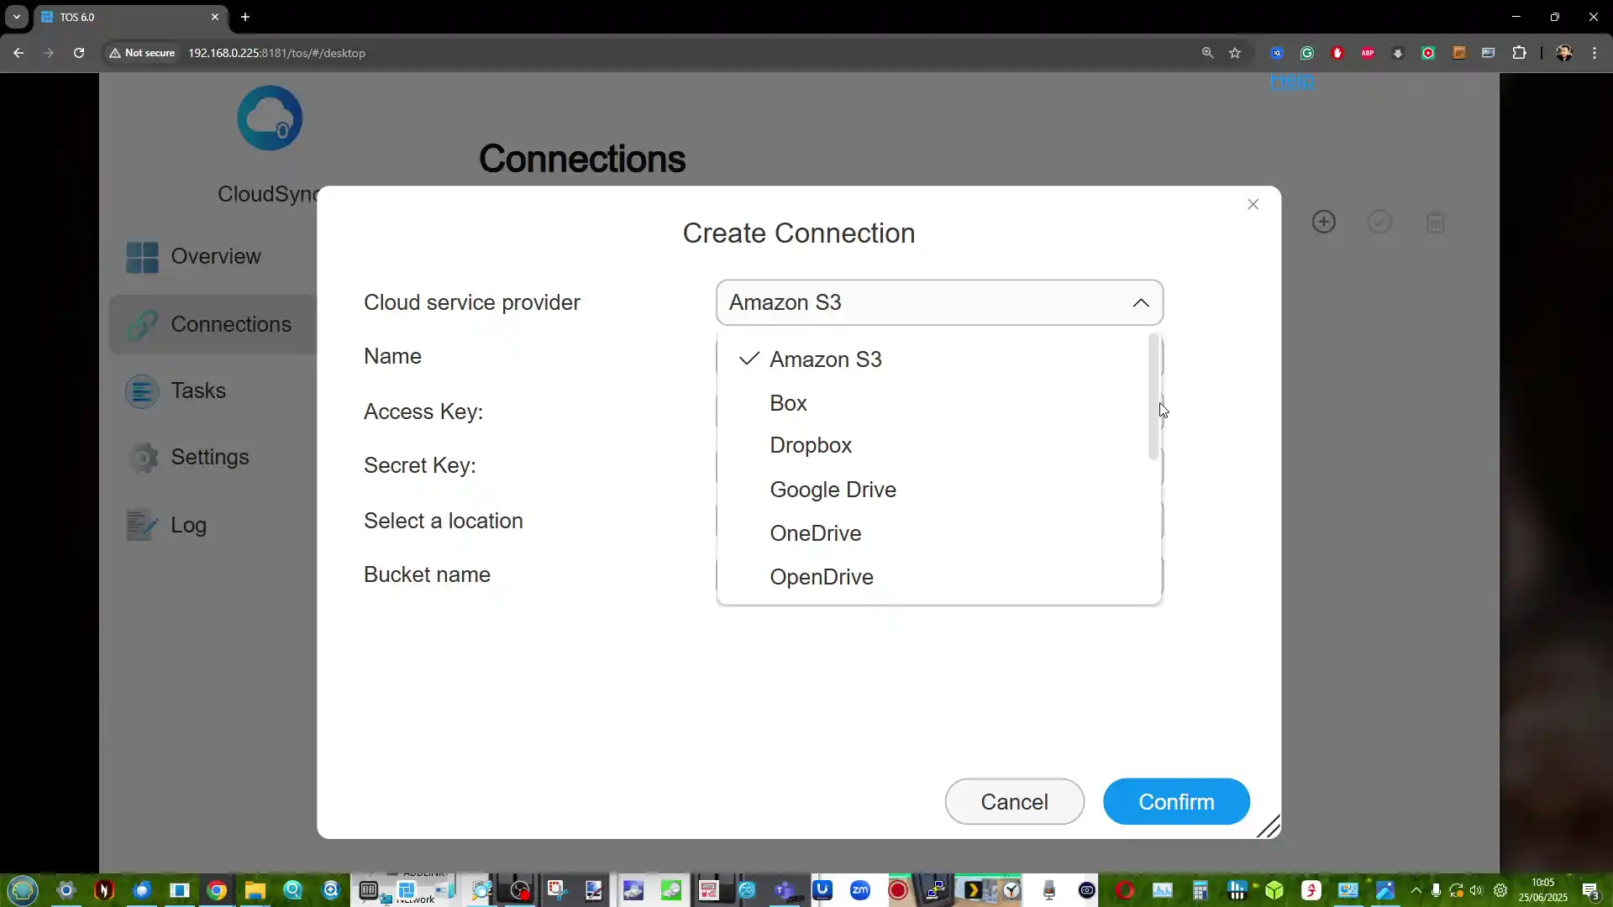Open the volume control in the tray
This screenshot has height=907, width=1613.
(x=1476, y=890)
